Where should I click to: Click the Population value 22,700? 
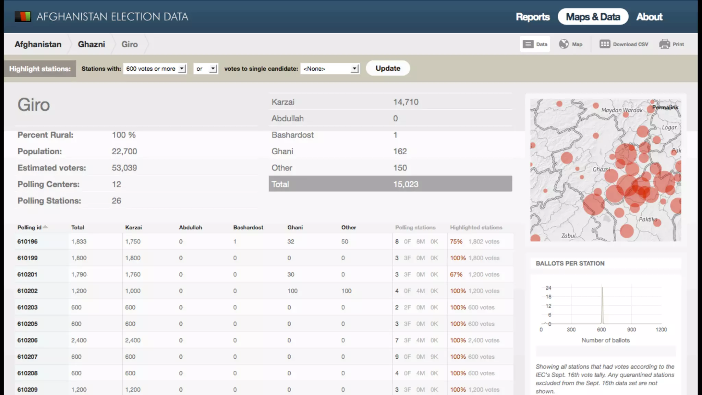[124, 151]
